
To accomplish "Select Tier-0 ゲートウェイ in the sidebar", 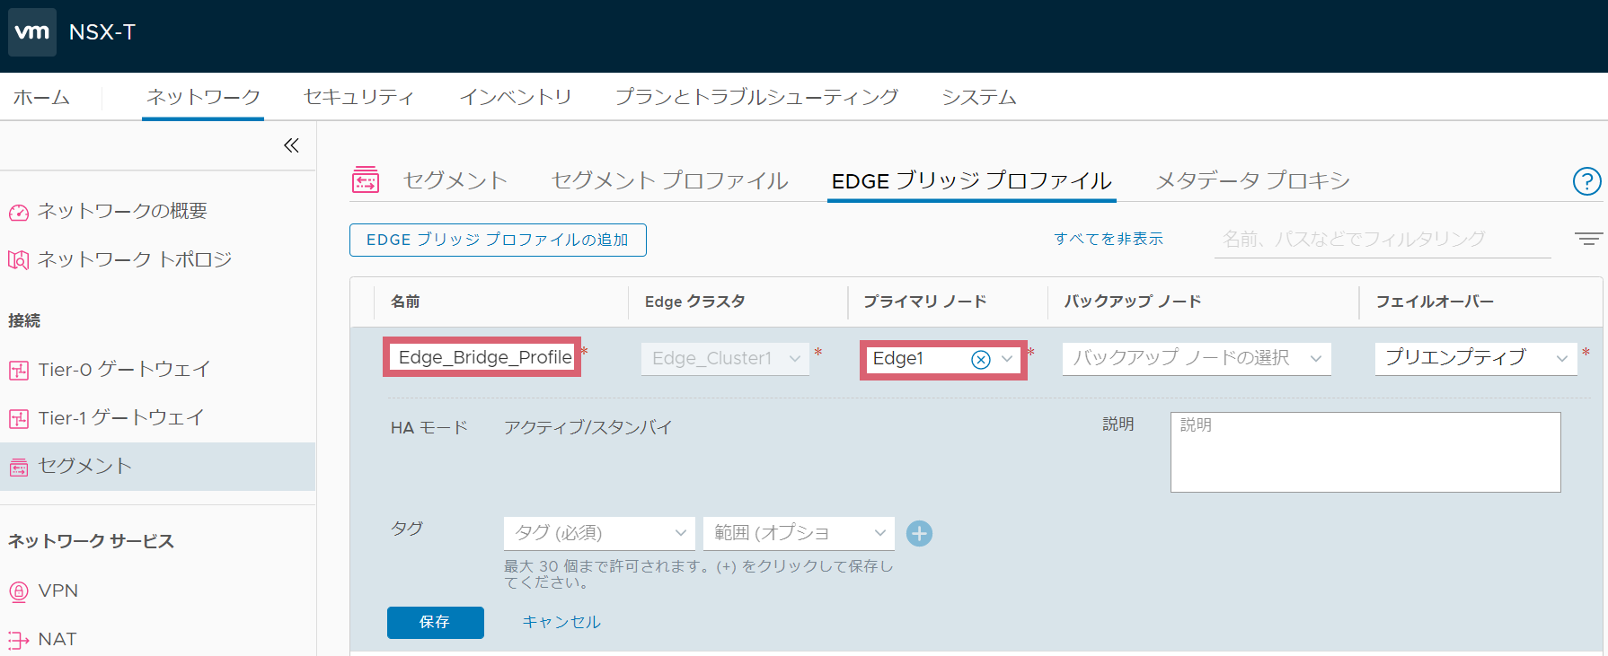I will (x=124, y=369).
